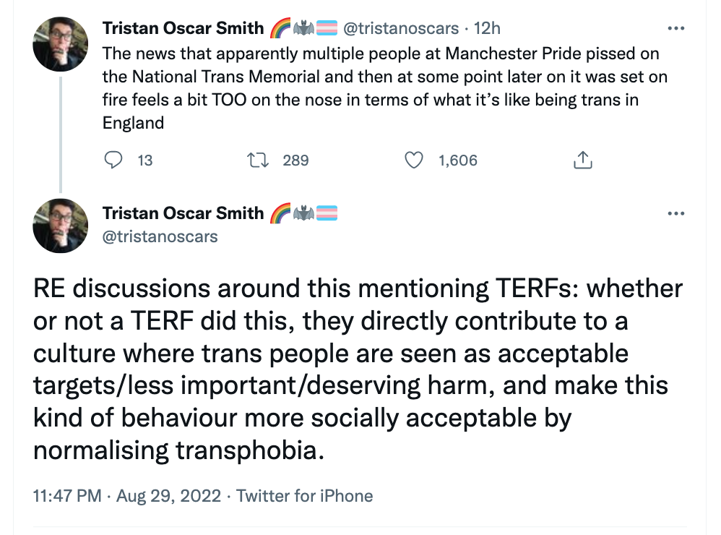Click @tristanoscars handle under the lower name
Viewport: 721px width, 535px height.
click(x=160, y=236)
